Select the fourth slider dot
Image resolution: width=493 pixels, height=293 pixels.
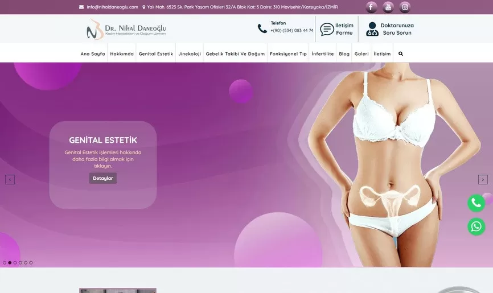tap(20, 262)
